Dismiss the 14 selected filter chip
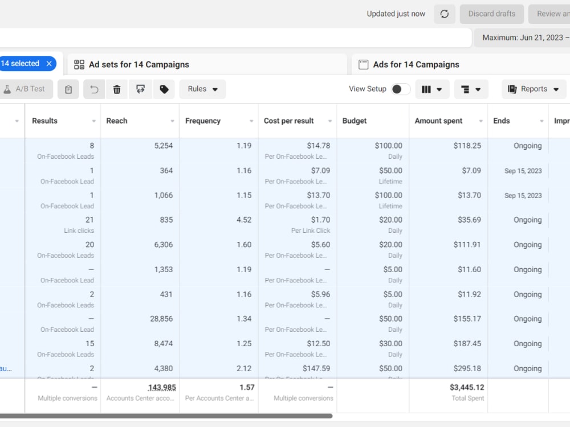Image resolution: width=570 pixels, height=427 pixels. click(48, 64)
